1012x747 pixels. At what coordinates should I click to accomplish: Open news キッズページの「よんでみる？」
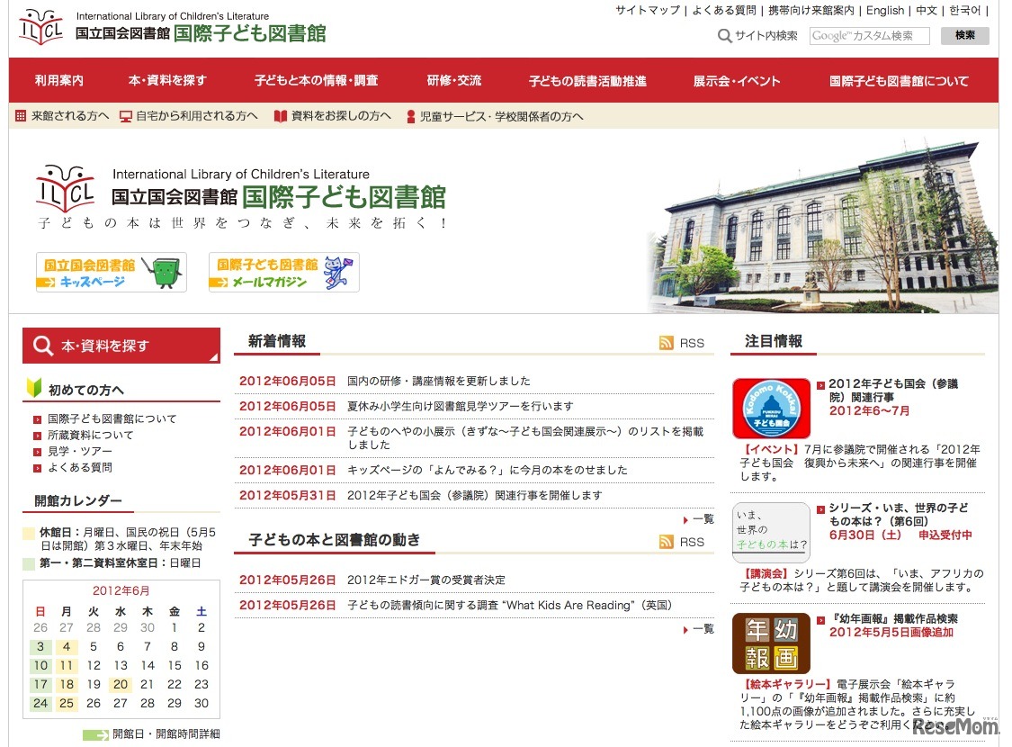[x=488, y=470]
